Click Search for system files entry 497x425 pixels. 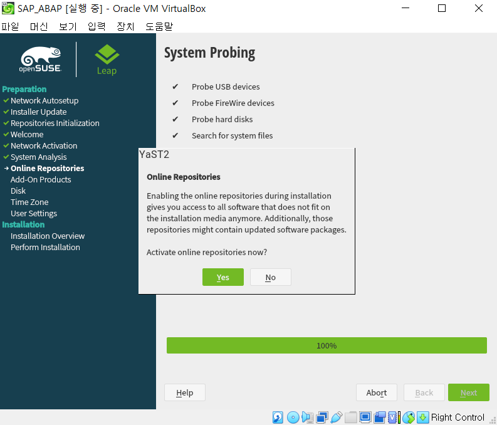[233, 135]
